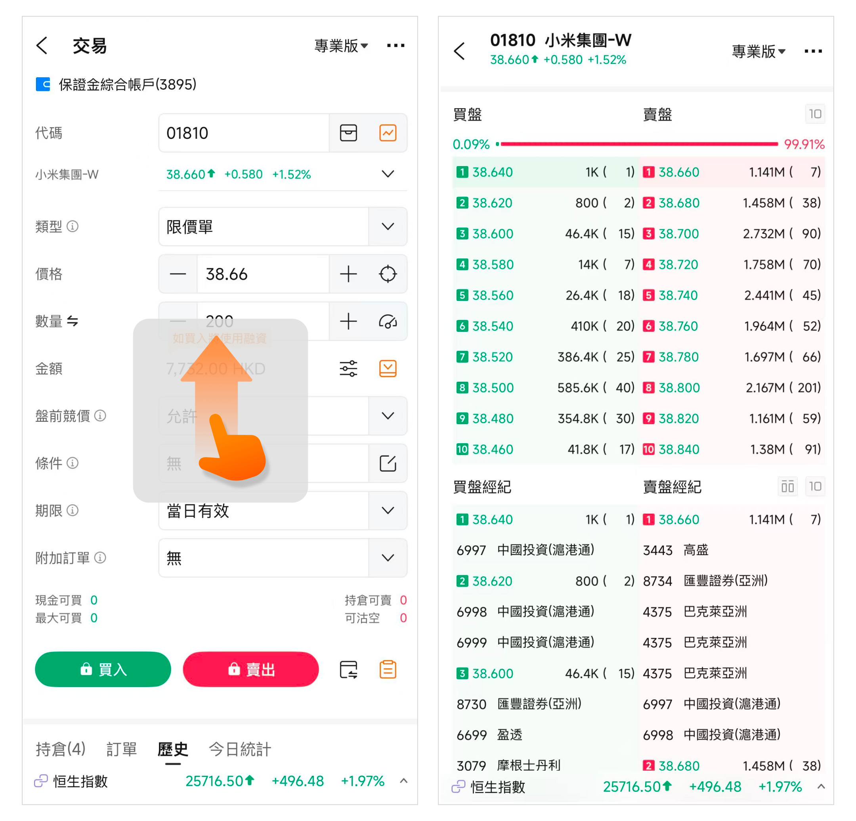
Task: Open the stock chart icon beside code 01810
Action: pos(388,133)
